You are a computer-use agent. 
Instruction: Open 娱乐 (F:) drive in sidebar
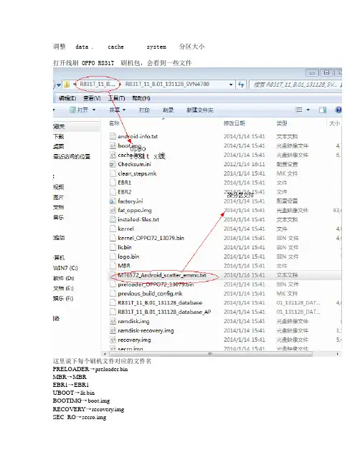tap(63, 298)
